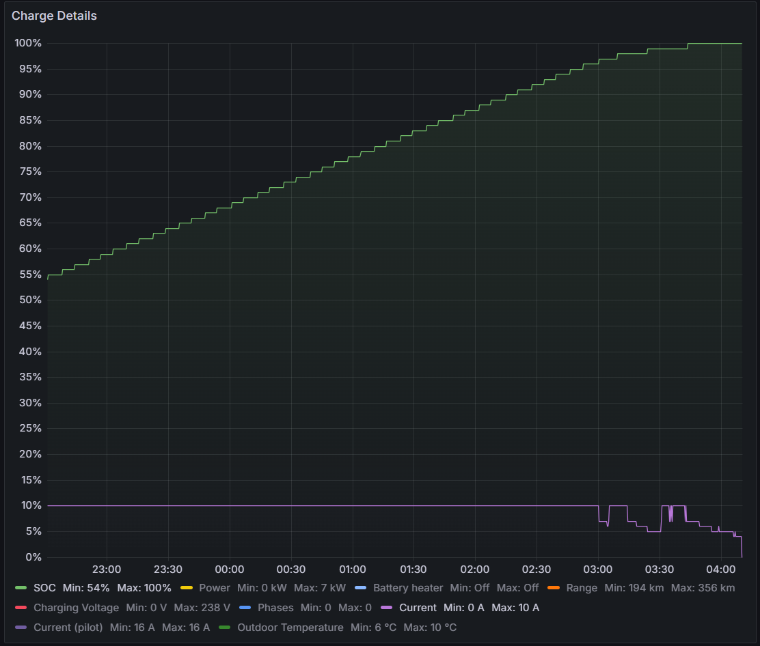Show the Outdoor Temperature legend series
Image resolution: width=760 pixels, height=646 pixels.
pos(290,628)
